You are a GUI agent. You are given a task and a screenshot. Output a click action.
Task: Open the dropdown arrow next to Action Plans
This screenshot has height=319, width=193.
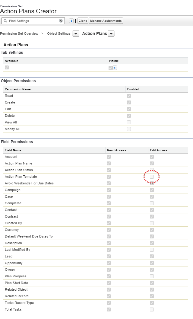111,33
